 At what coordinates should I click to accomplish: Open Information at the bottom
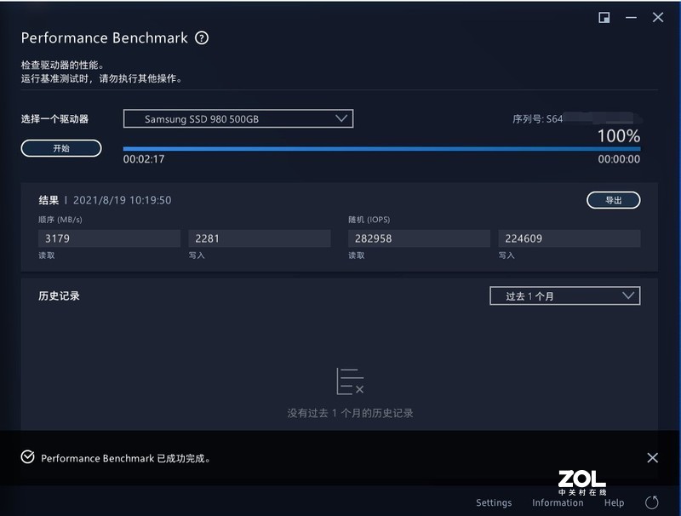pos(558,502)
